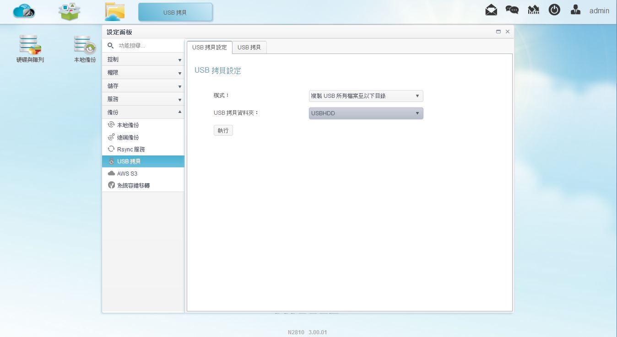
Task: Open the cloud home icon in top bar
Action: click(24, 11)
